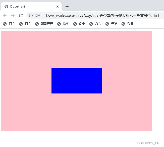
Task: Open the 天猫 bookmark
Action: coord(111,24)
